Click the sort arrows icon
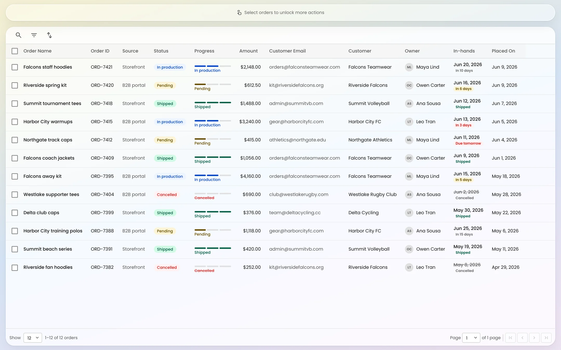The width and height of the screenshot is (561, 350). pyautogui.click(x=49, y=35)
